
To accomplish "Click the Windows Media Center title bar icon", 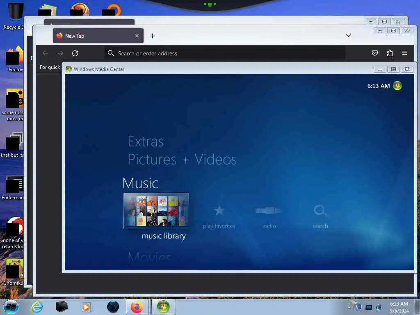I will click(x=68, y=69).
